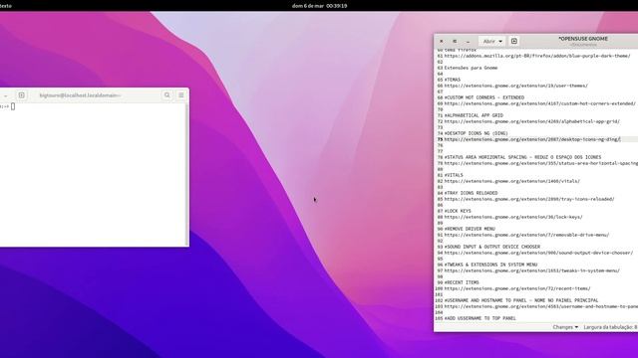
Task: Click the lock-keys extension URL line
Action: tap(513, 217)
